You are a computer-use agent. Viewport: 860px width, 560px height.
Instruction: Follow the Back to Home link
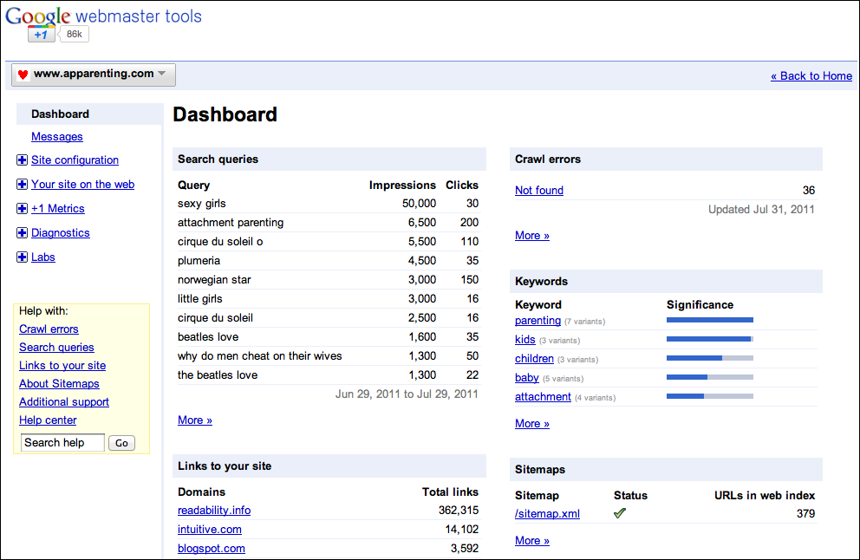[x=811, y=76]
